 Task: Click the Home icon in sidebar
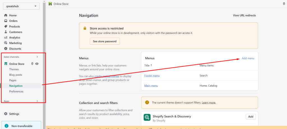6,15
